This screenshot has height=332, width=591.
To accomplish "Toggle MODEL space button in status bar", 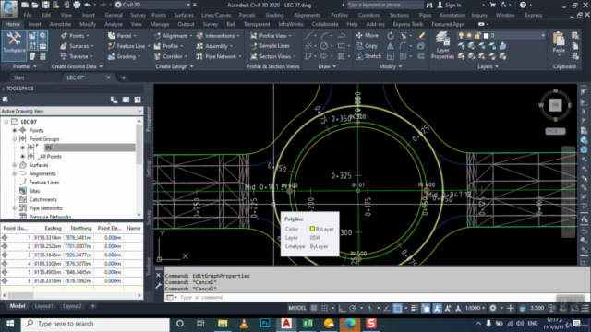I will (x=297, y=308).
